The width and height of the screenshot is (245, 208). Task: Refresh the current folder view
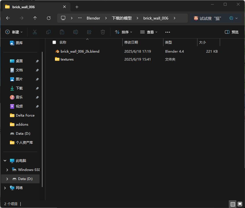49,18
